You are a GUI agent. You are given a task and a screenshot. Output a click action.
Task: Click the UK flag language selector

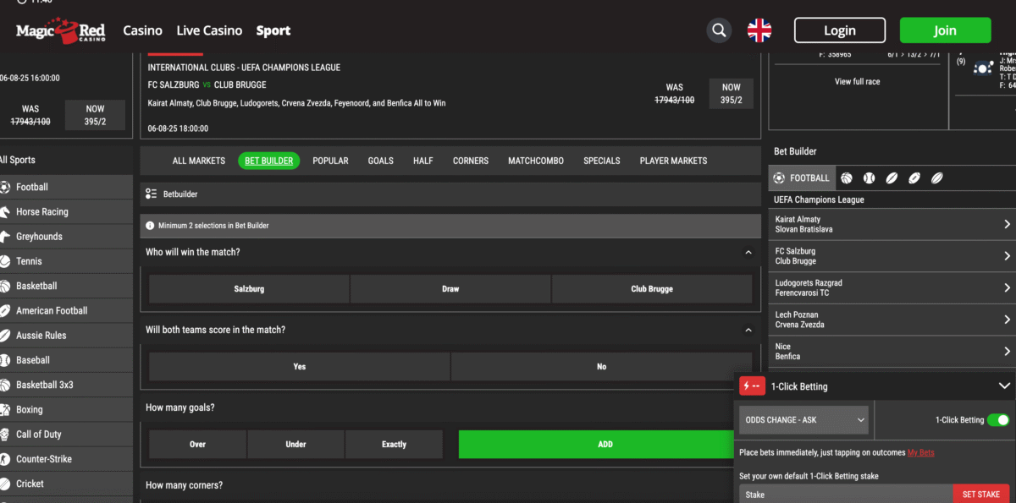coord(759,30)
